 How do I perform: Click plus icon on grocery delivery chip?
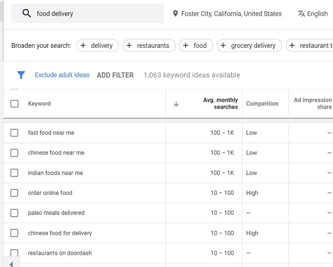tap(223, 46)
